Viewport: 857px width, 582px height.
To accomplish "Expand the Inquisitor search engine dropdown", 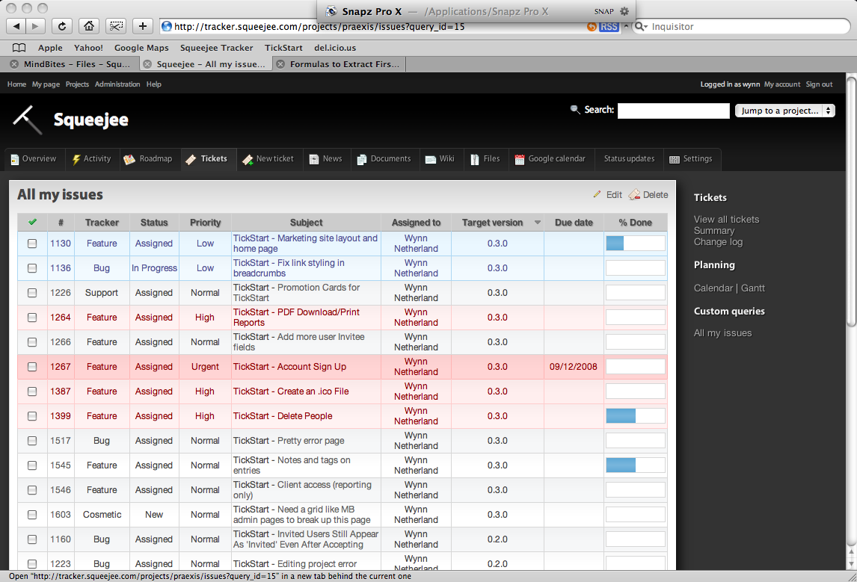I will click(641, 26).
